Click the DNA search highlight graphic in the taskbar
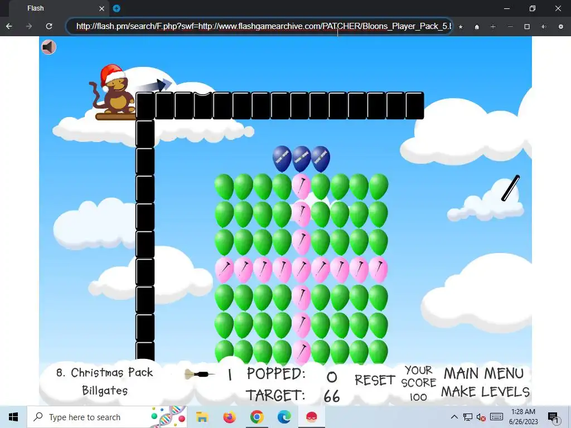The width and height of the screenshot is (571, 428). click(168, 417)
